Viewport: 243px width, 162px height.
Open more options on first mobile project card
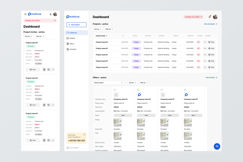pos(53,69)
